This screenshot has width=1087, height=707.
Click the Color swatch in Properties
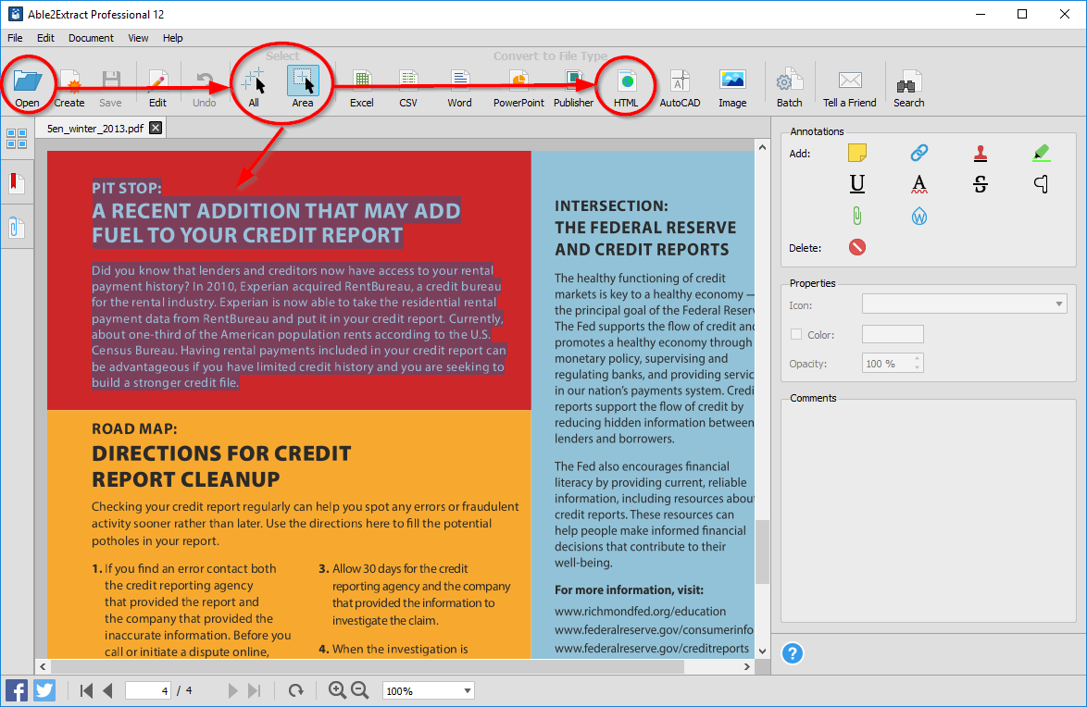click(893, 334)
